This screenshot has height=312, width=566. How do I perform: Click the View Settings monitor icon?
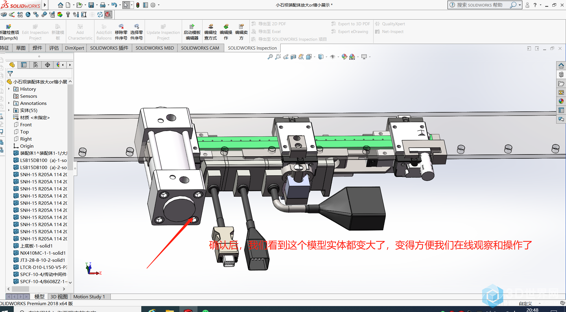(x=364, y=57)
